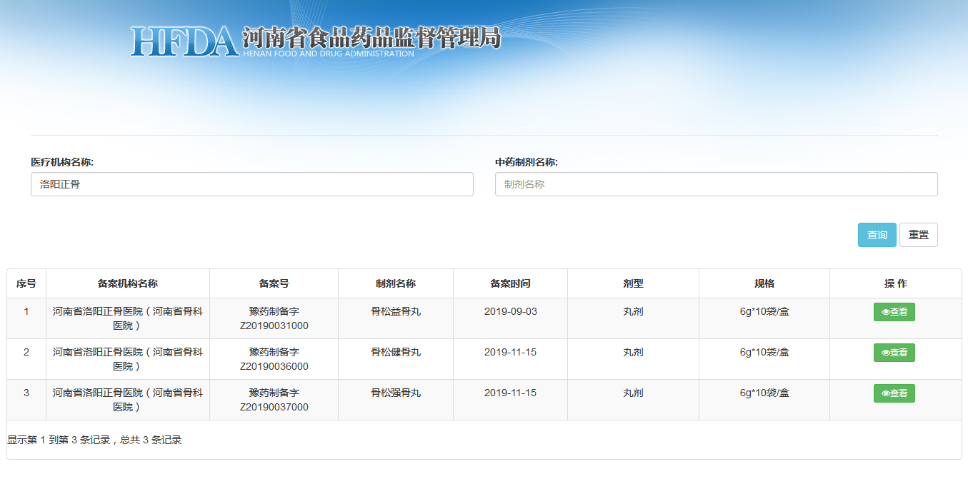Click the 骨松益骨丸 preparation name
Screen dimensions: 968x489
(x=396, y=311)
